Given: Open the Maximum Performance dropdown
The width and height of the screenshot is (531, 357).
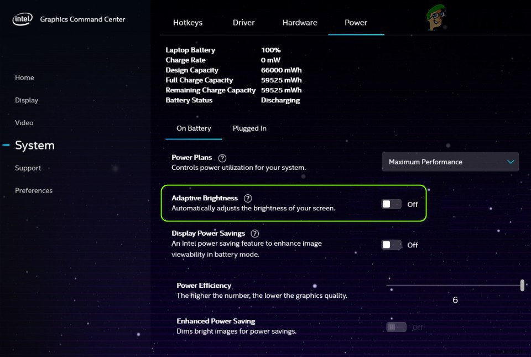Looking at the screenshot, I should click(x=450, y=162).
